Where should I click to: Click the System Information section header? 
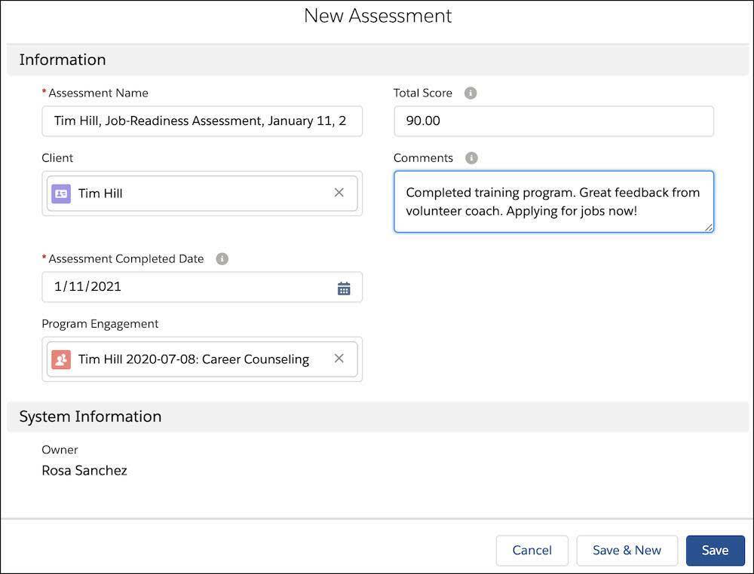(90, 417)
